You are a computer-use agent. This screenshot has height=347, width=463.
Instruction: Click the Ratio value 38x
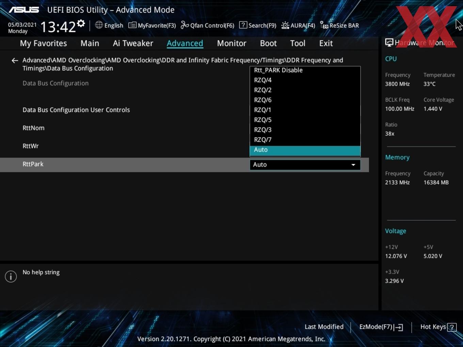(x=389, y=134)
